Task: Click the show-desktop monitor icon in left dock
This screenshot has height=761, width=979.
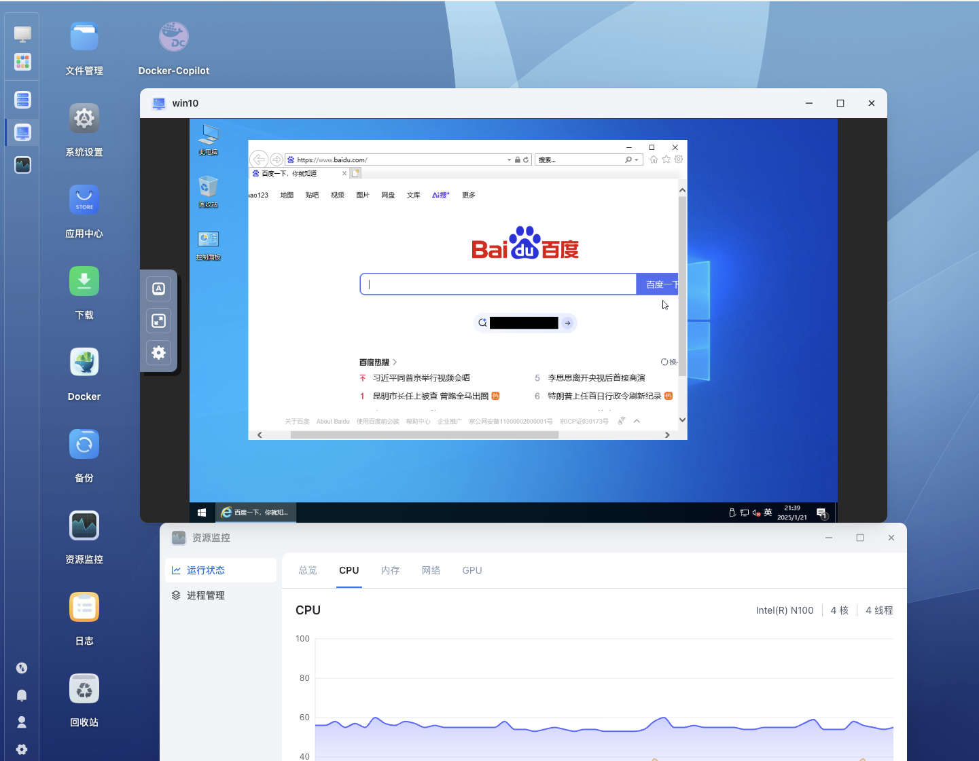Action: click(22, 34)
